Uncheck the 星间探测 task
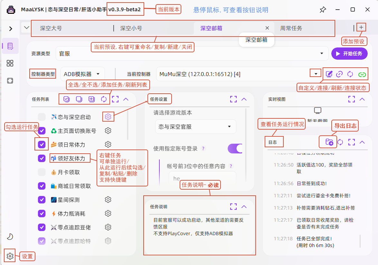Image resolution: width=378 pixels, height=265 pixels. (x=42, y=200)
